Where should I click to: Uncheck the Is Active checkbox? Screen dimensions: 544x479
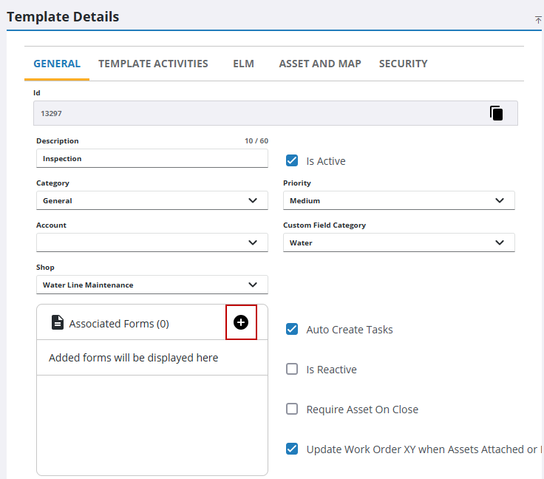pos(292,160)
